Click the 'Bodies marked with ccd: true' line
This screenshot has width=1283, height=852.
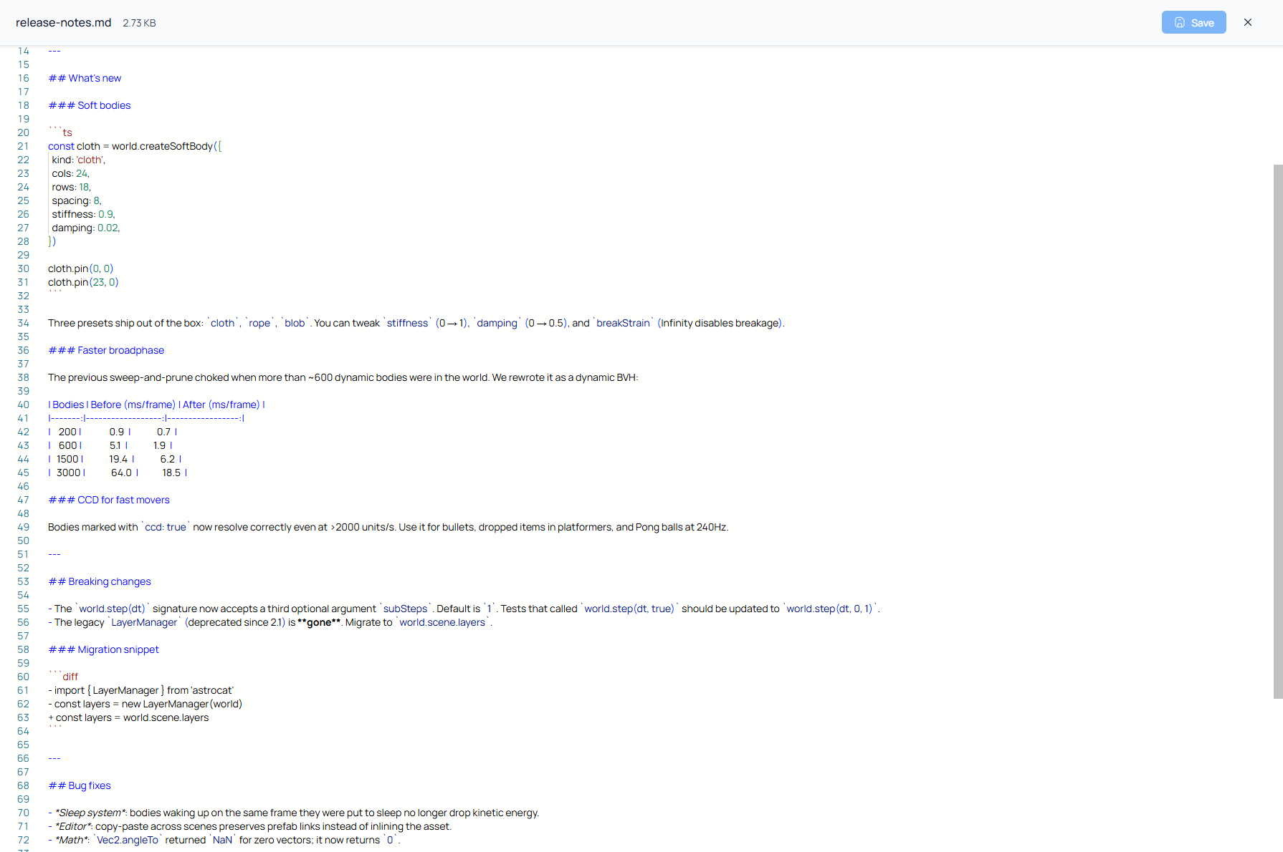[388, 527]
